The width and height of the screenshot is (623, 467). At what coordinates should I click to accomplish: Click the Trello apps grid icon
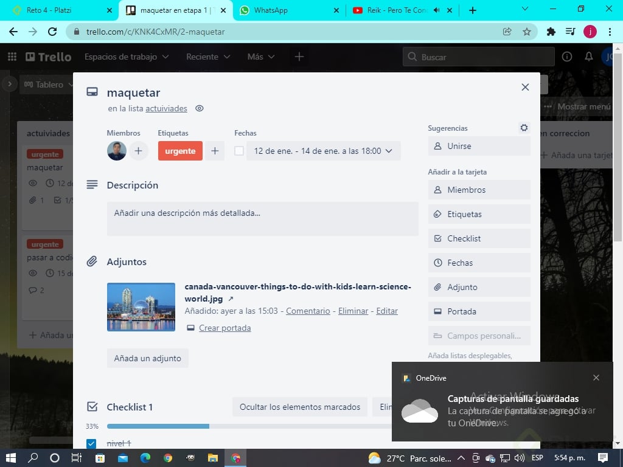pos(12,57)
